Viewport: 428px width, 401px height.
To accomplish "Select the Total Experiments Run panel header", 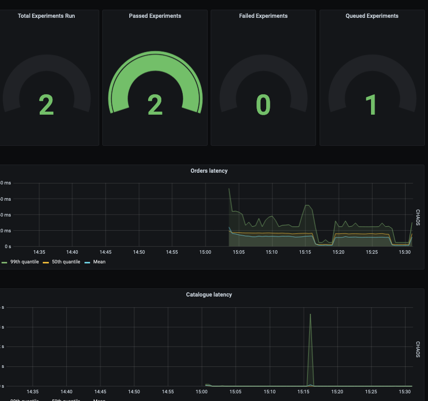I will (46, 16).
